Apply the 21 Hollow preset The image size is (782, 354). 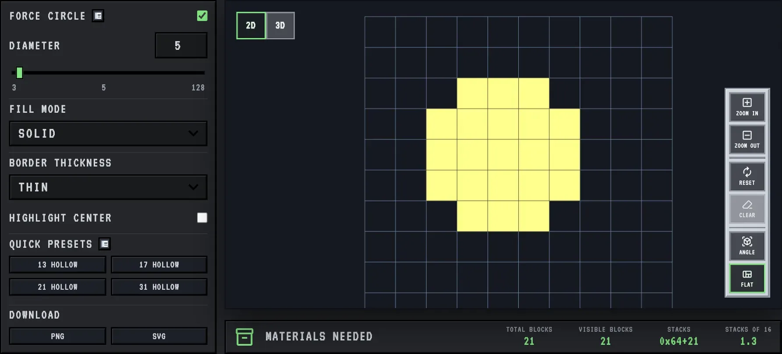point(58,287)
